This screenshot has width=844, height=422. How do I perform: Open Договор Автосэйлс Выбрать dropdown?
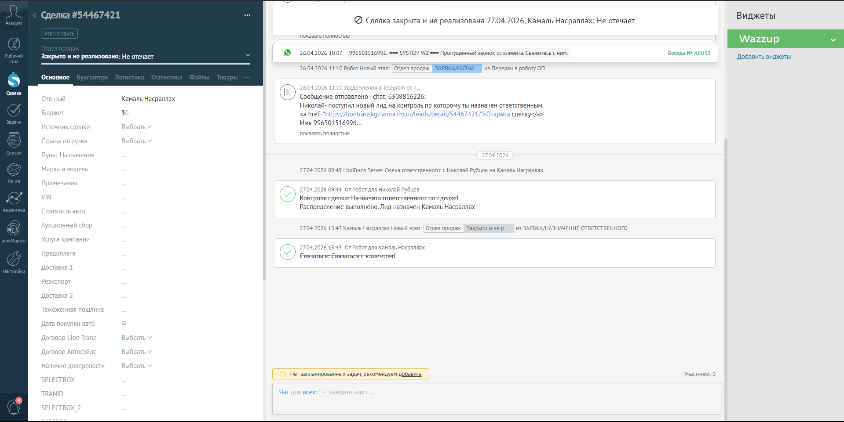(136, 352)
